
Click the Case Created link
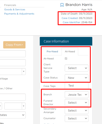(x=70, y=18)
